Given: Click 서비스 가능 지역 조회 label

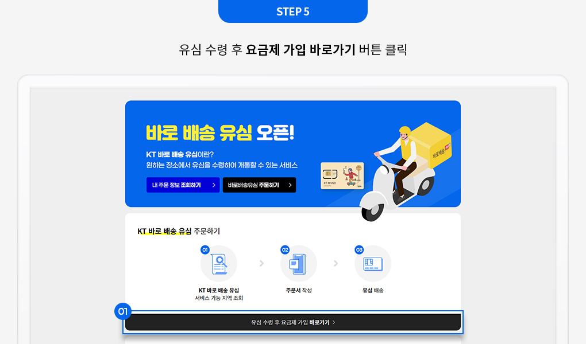Looking at the screenshot, I should 219,298.
